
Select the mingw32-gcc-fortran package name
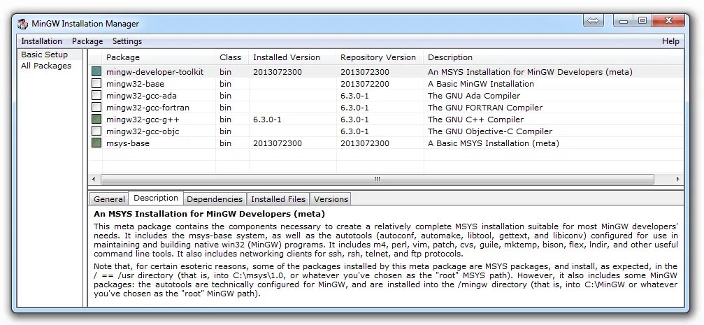tap(148, 108)
